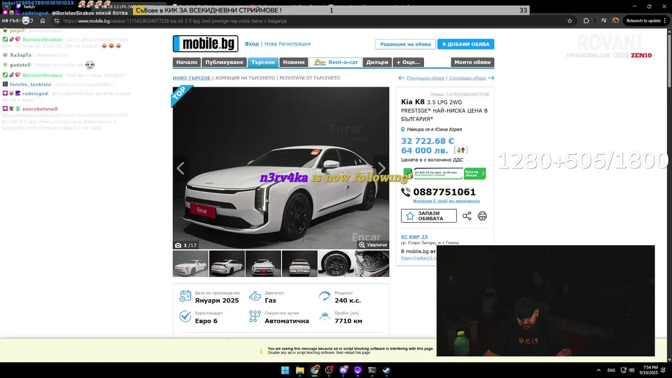This screenshot has height=378, width=672.
Task: Open Нова Регистрация link
Action: point(287,44)
